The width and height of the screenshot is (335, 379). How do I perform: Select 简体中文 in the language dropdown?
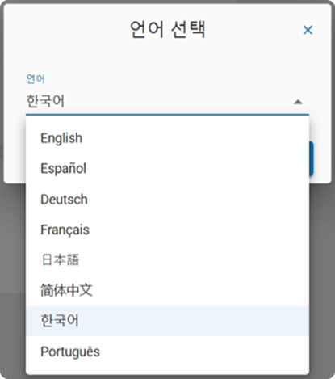[167, 290]
